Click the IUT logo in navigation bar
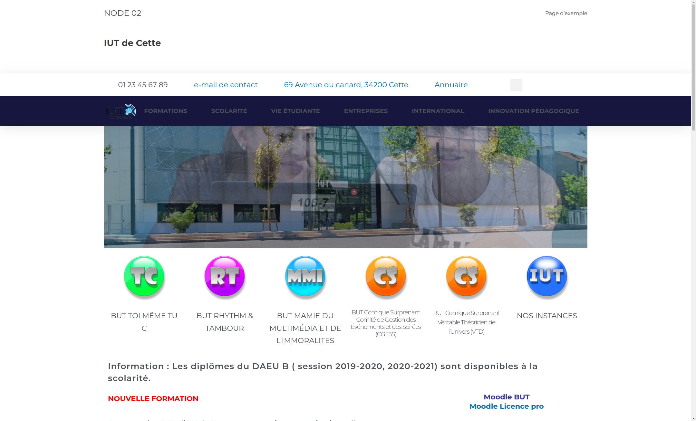This screenshot has height=421, width=696. 121,111
